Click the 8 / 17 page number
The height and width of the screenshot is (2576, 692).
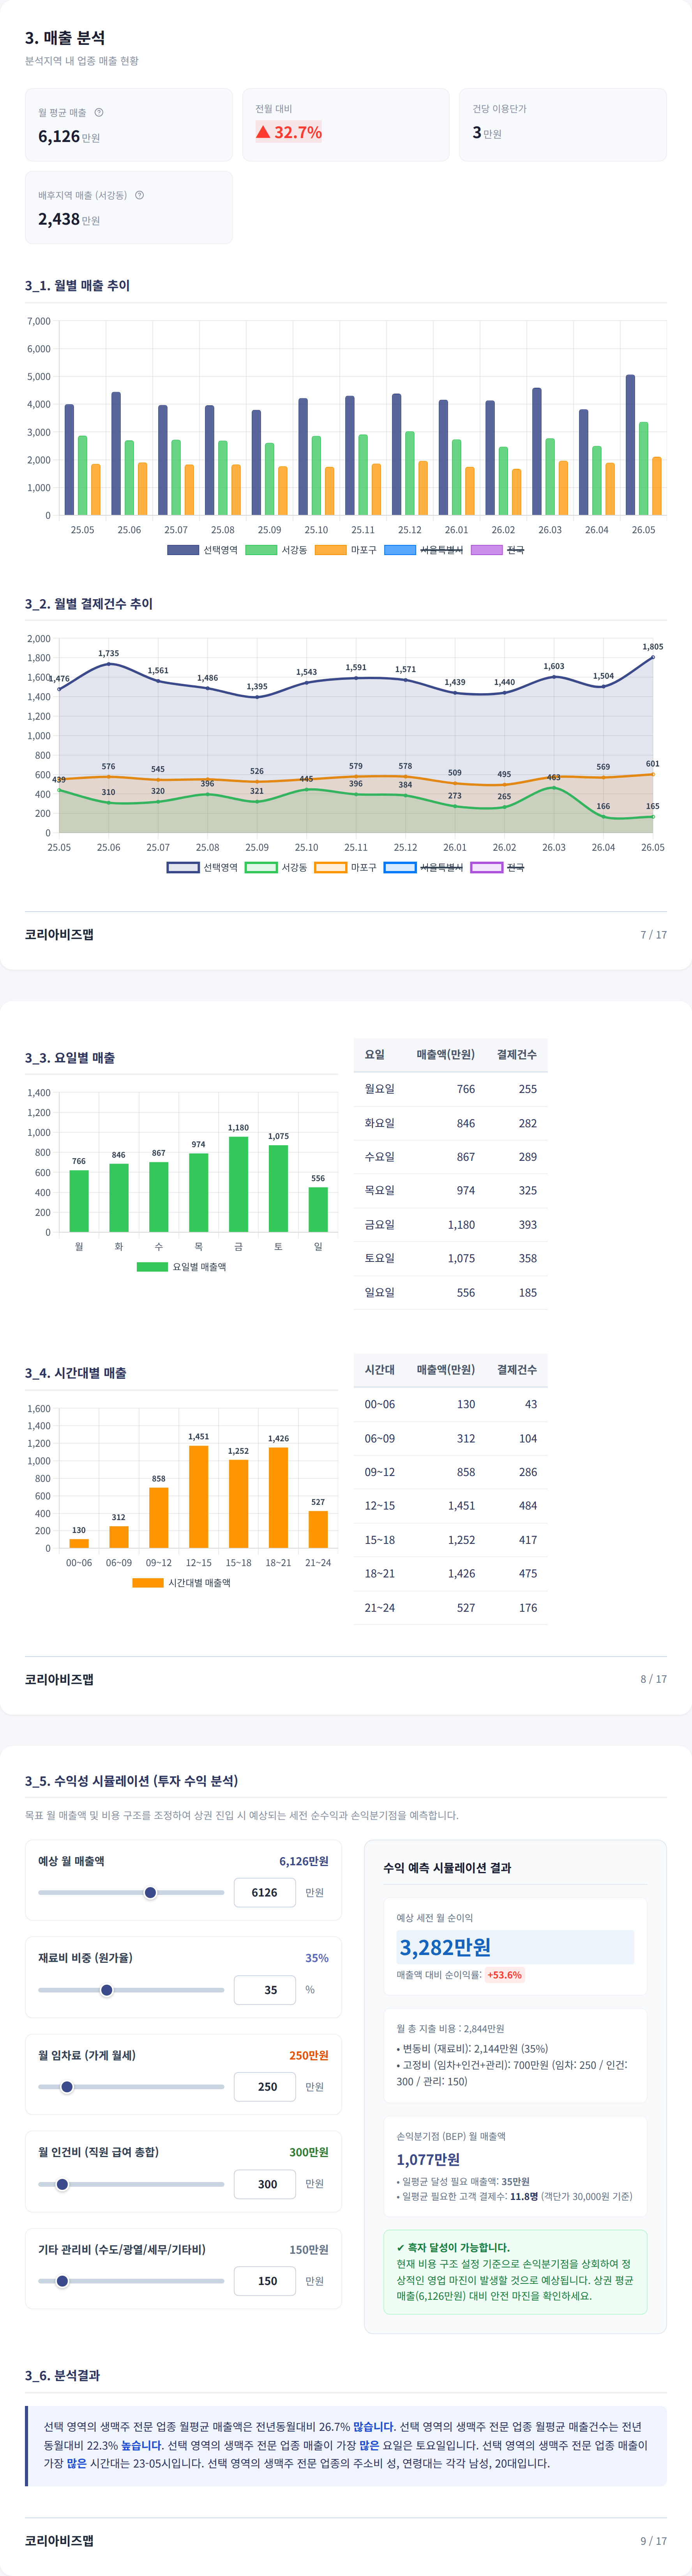tap(653, 1679)
